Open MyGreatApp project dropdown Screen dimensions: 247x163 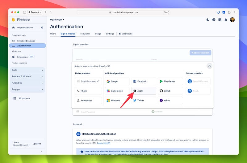57,20
